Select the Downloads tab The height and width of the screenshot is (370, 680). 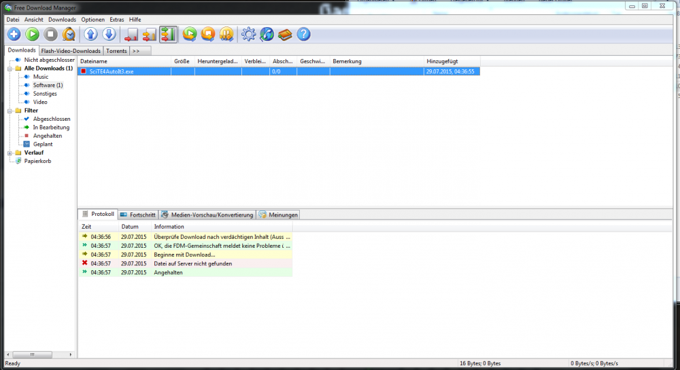point(22,50)
